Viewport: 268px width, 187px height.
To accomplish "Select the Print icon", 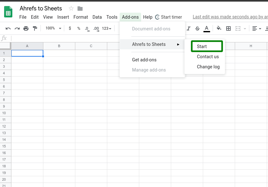I will [x=26, y=28].
